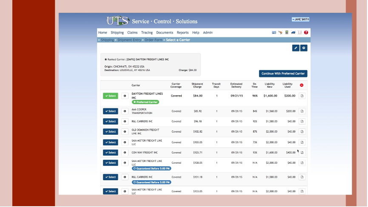Open the Help menu

point(196,33)
